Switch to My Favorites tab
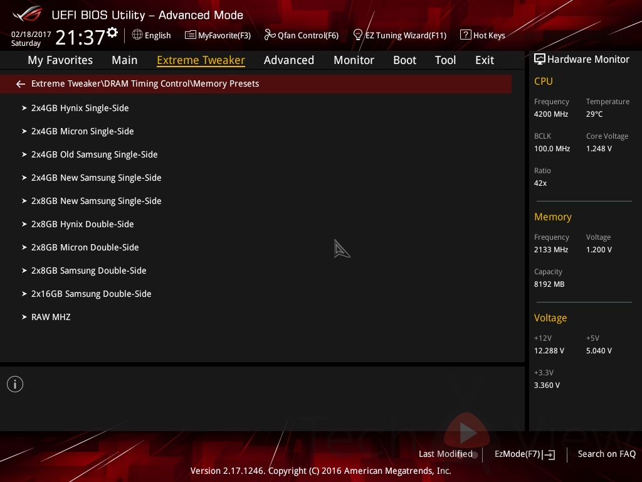Image resolution: width=642 pixels, height=482 pixels. pyautogui.click(x=60, y=60)
